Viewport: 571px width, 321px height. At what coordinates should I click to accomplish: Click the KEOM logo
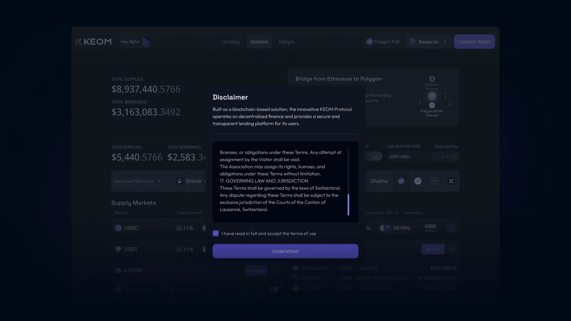pos(94,42)
